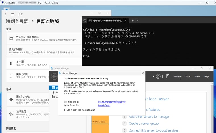Click the configure this local server heading
The height and width of the screenshot is (133, 216).
157,99
